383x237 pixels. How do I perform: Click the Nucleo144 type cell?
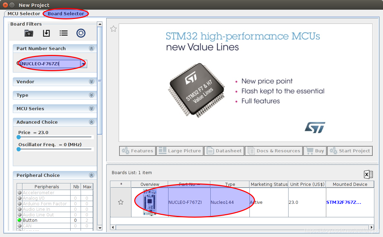click(x=230, y=202)
